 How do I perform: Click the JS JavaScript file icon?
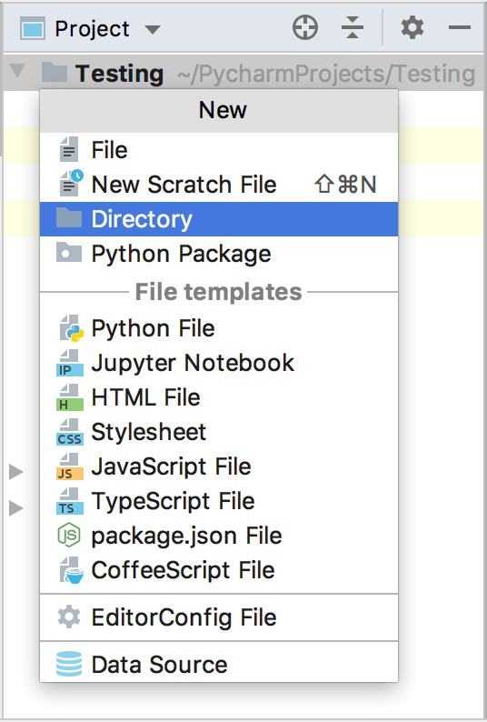pyautogui.click(x=70, y=466)
